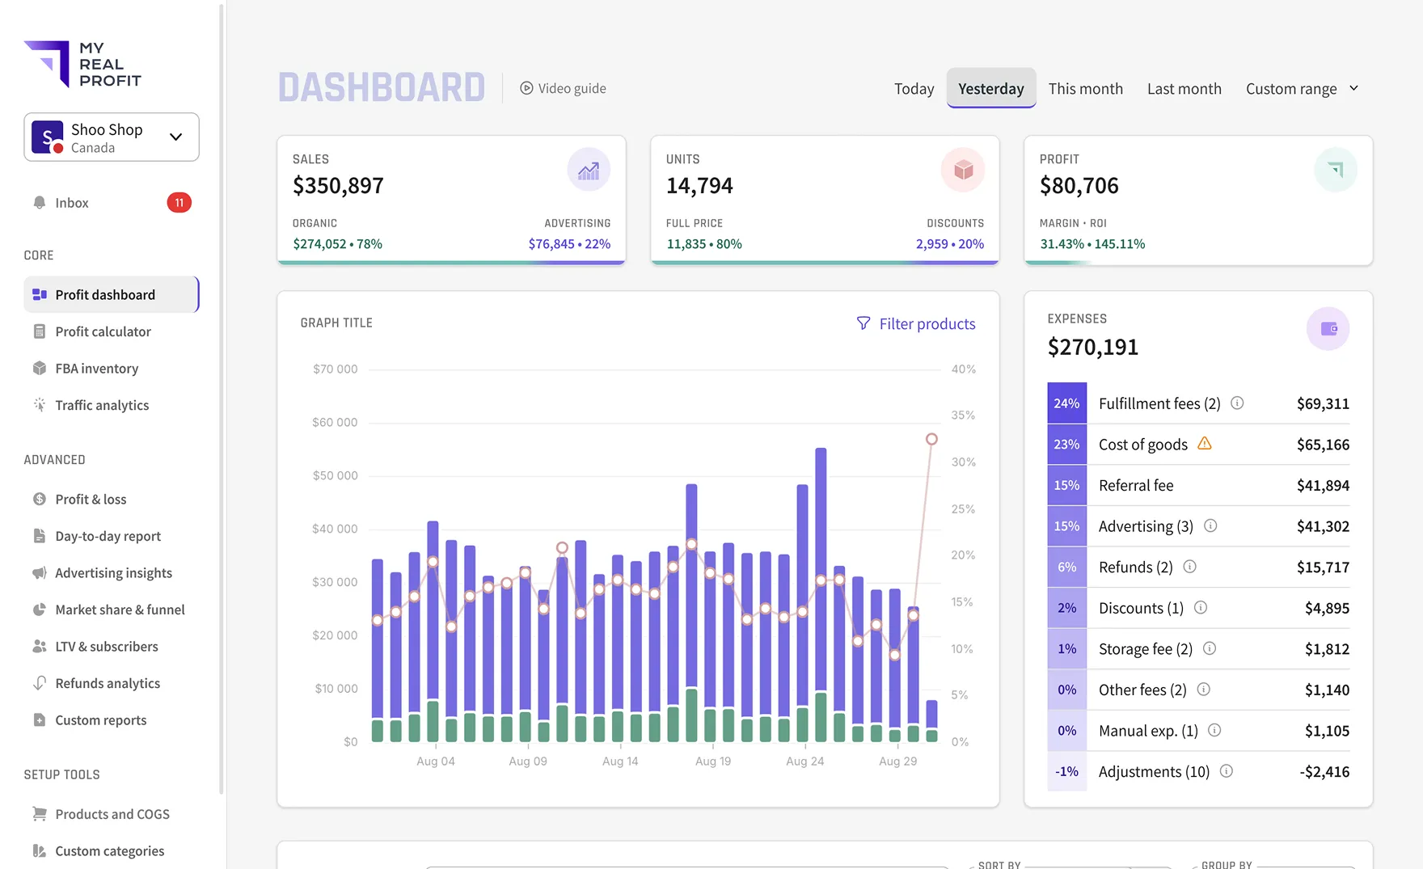Click the My Real Profit logo
The height and width of the screenshot is (869, 1423).
tap(82, 64)
